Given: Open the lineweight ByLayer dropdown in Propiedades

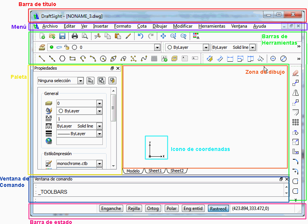Looking at the screenshot, I should 99,134.
